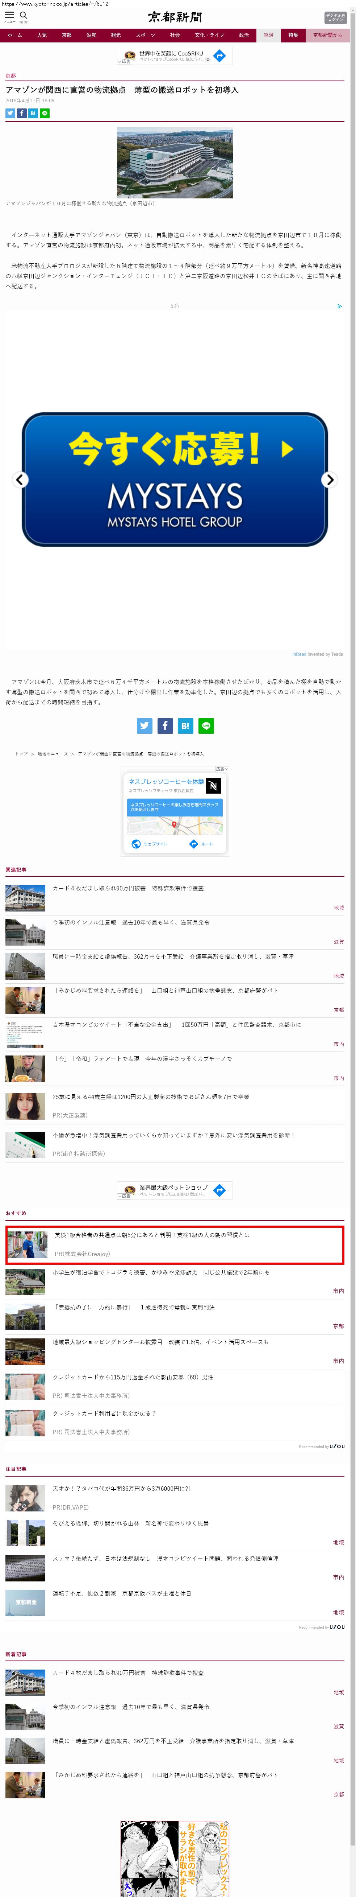Click large LINE share button below article
This screenshot has height=1897, width=356.
pyautogui.click(x=206, y=725)
